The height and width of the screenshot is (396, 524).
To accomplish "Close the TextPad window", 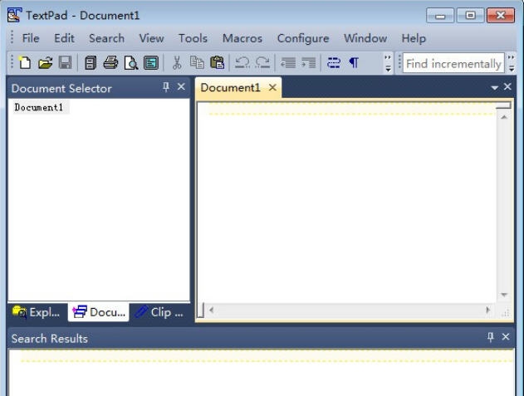I will click(x=501, y=16).
